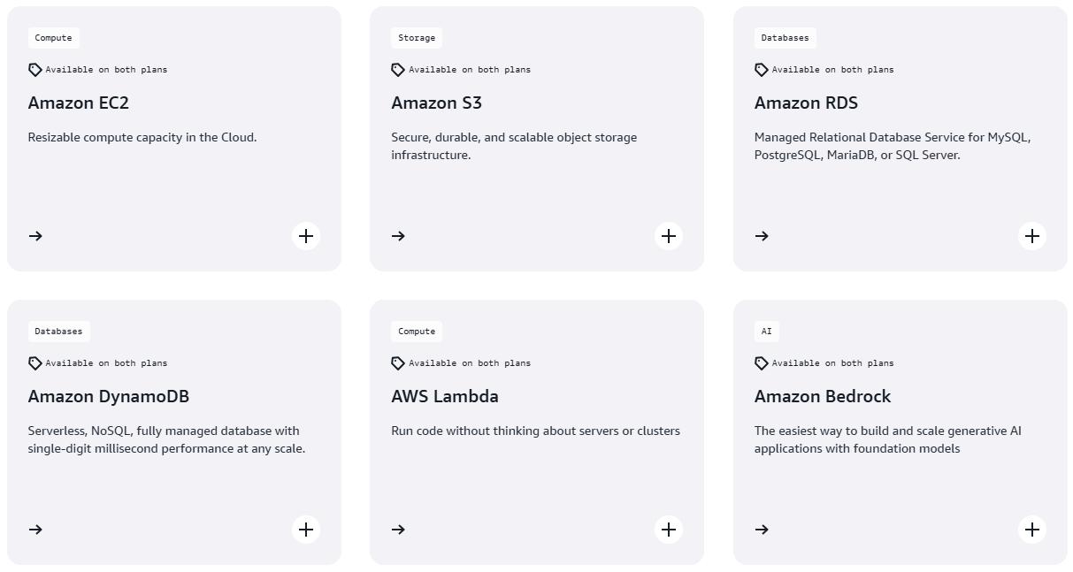Click the AWS Lambda heading
Viewport: 1073px width, 572px height.
point(444,396)
